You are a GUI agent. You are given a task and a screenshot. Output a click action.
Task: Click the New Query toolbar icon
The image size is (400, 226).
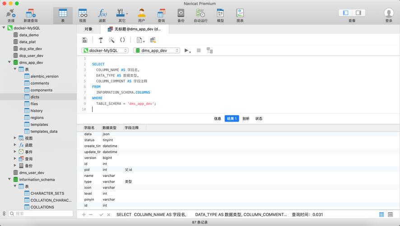click(31, 14)
